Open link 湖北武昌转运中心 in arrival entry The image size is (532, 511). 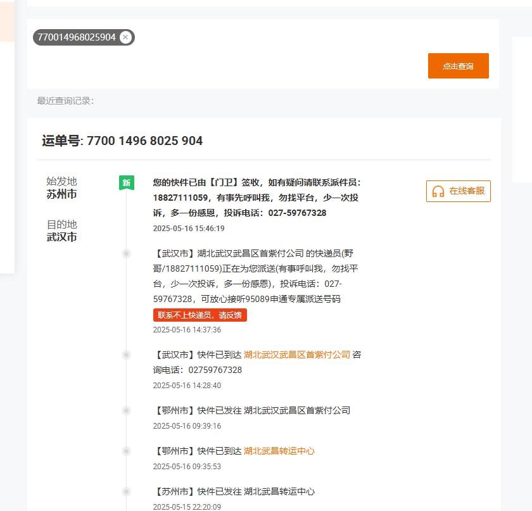click(x=279, y=451)
